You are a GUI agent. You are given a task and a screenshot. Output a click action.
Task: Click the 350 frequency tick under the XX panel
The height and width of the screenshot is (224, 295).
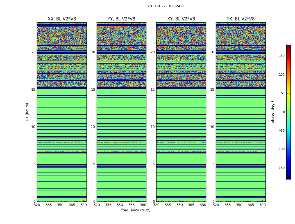point(60,205)
